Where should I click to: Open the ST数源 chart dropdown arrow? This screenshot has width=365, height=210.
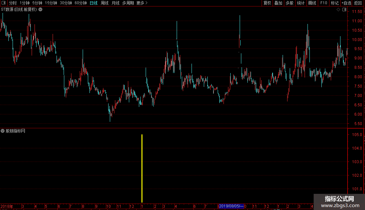[x=40, y=10]
